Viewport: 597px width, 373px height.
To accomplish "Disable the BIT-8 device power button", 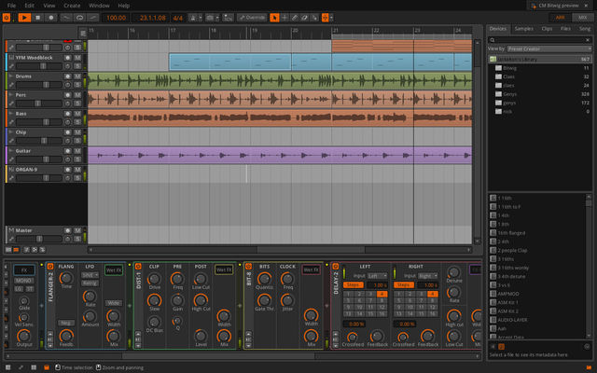I will click(x=249, y=267).
